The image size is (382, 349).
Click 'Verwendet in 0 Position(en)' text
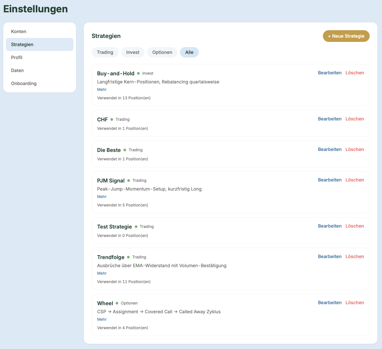122,236
